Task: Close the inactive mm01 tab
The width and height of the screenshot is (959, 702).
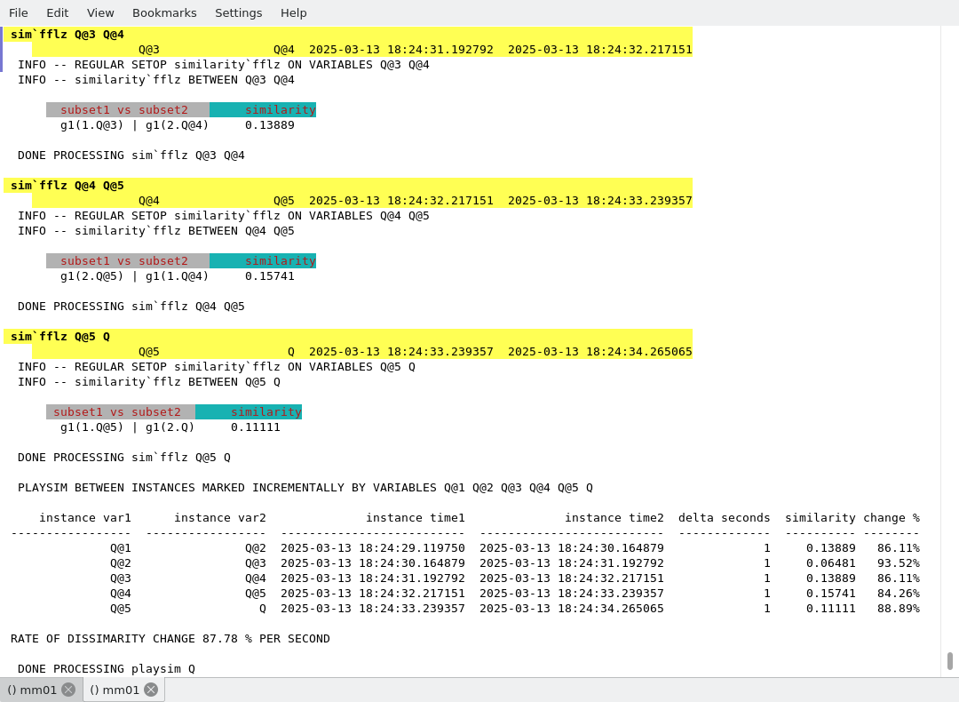Action: pos(68,690)
